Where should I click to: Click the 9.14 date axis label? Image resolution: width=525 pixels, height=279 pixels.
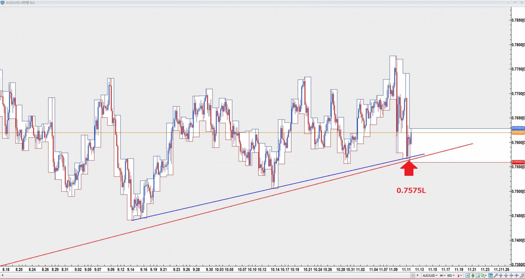(x=131, y=270)
